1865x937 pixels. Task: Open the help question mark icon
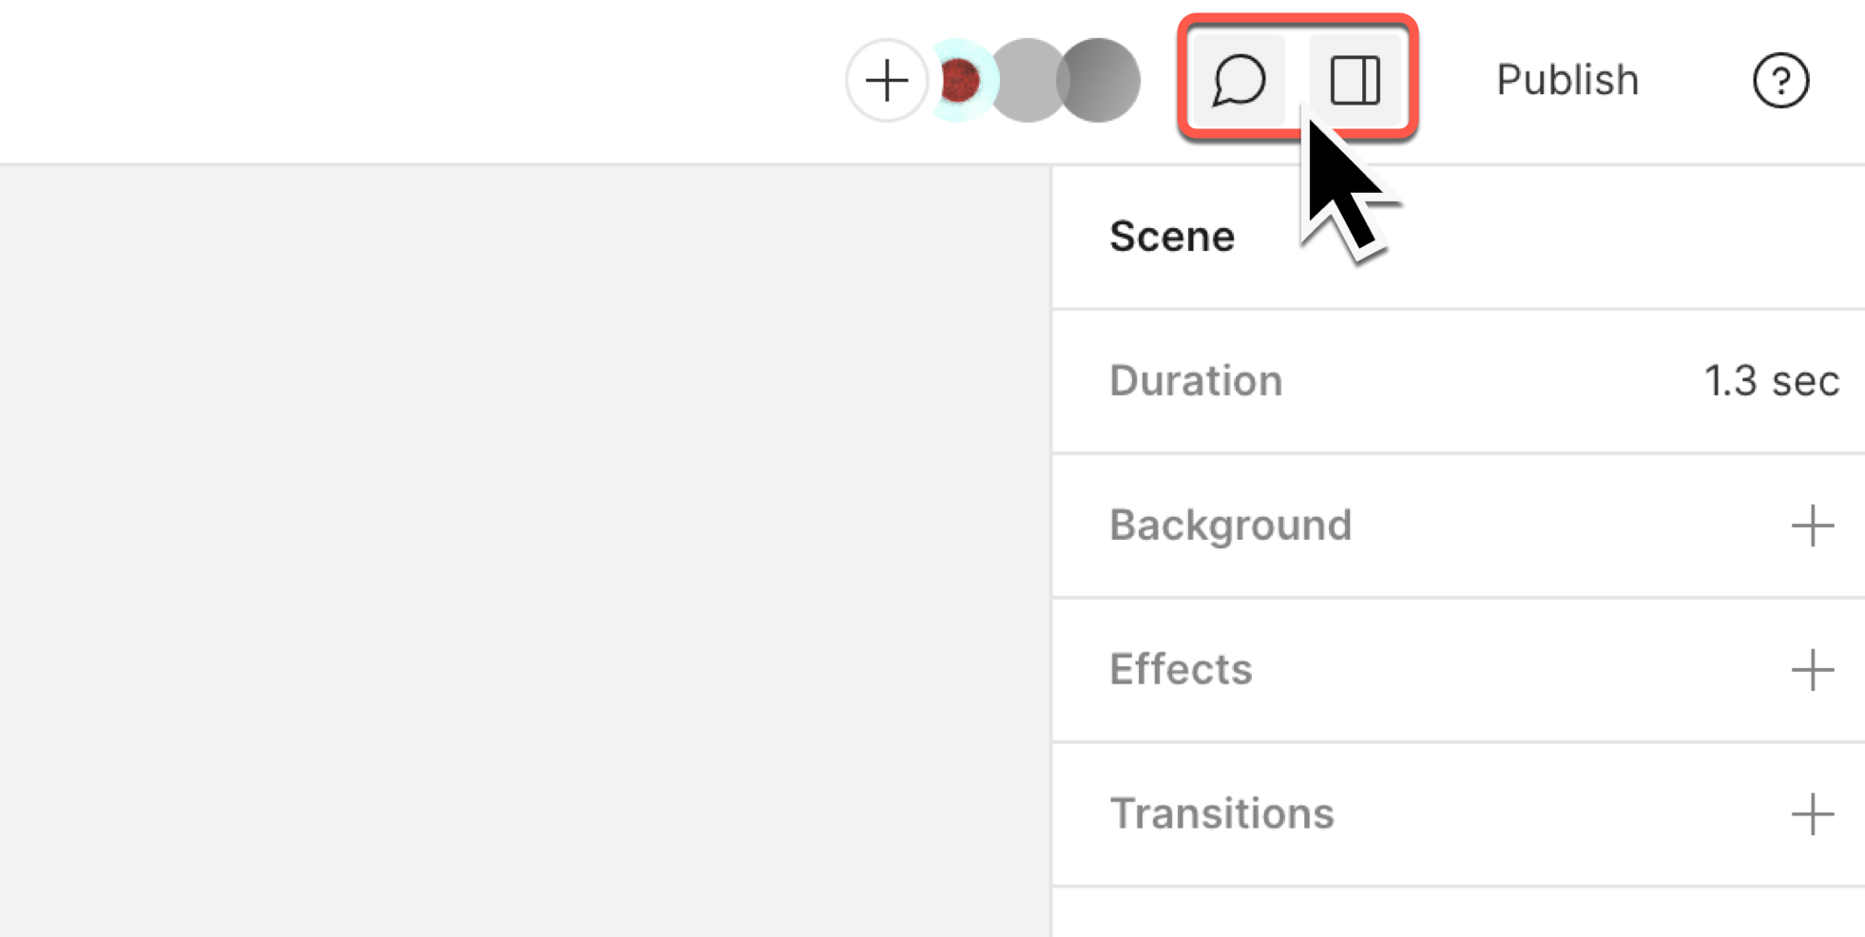pos(1781,80)
